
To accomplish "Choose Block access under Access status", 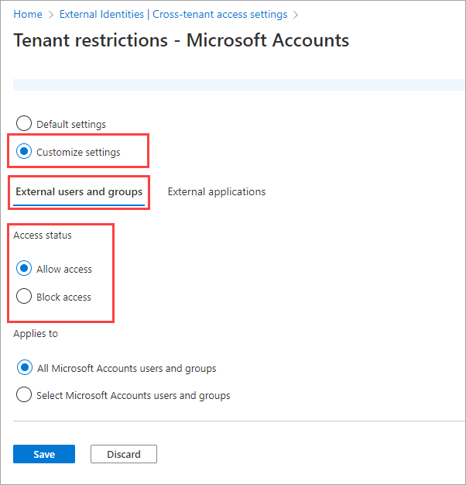I will 24,297.
